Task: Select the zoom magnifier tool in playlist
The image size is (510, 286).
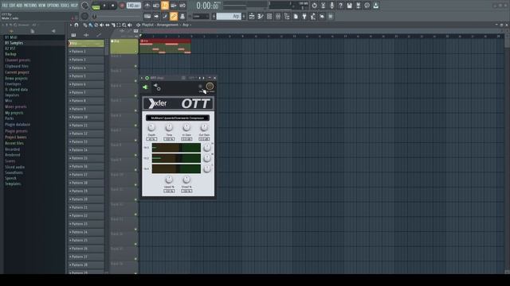Action: coord(124,25)
